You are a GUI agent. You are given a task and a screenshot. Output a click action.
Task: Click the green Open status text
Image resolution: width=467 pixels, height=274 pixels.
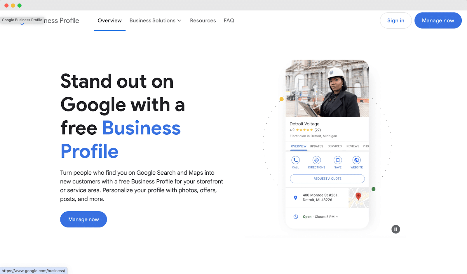307,217
